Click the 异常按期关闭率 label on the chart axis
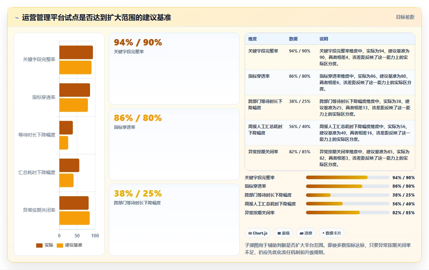 pos(39,210)
